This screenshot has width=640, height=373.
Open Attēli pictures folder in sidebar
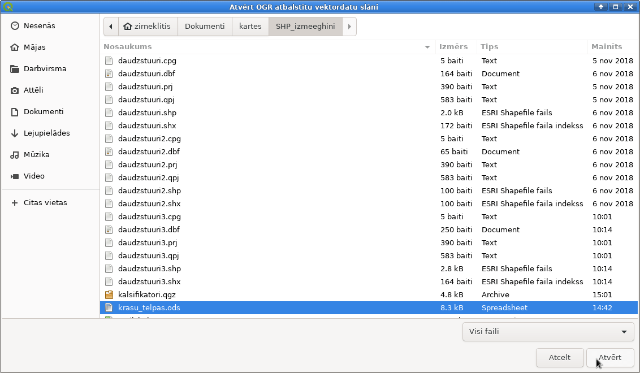pos(50,90)
